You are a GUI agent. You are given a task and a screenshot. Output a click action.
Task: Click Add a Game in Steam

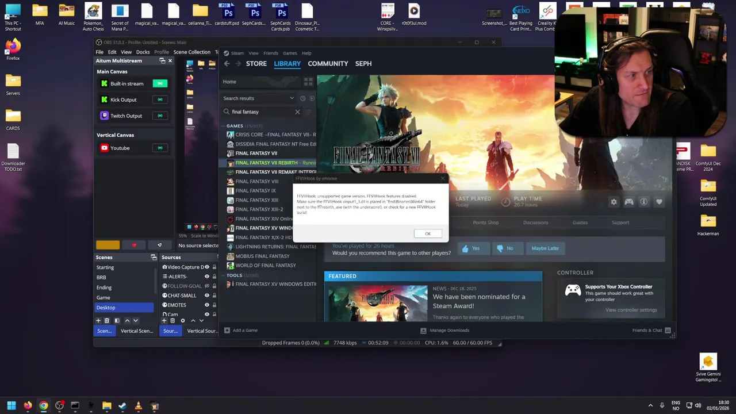pyautogui.click(x=241, y=330)
